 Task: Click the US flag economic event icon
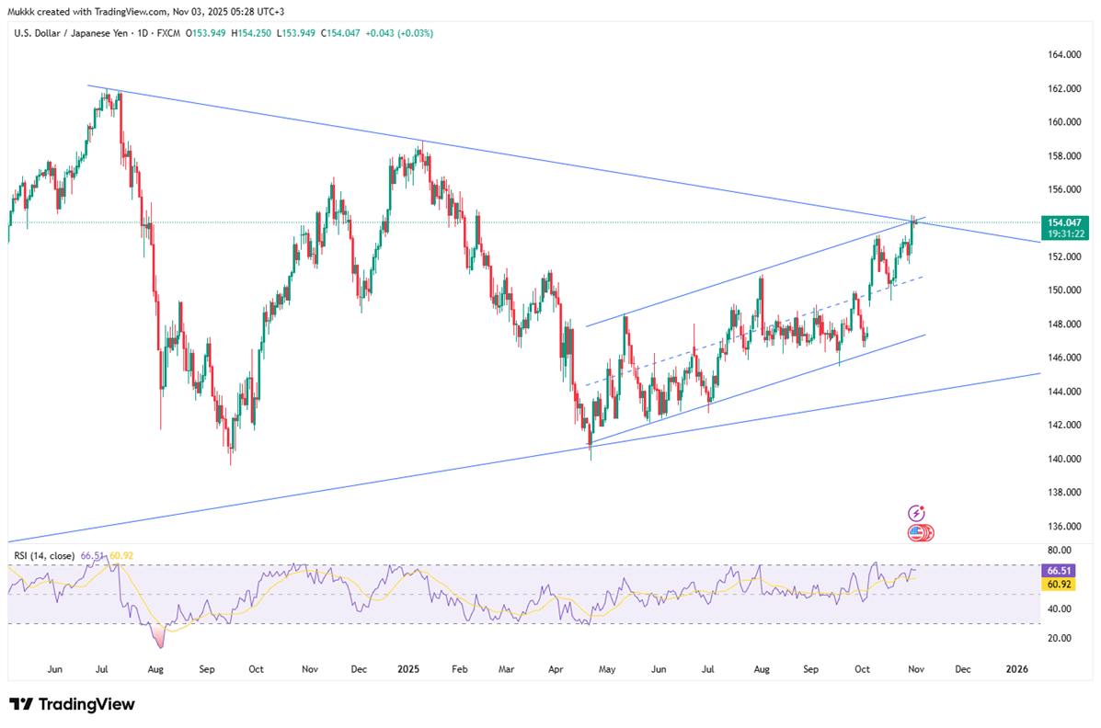pyautogui.click(x=916, y=532)
